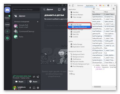Switch to Application tab
This screenshot has width=120, height=94.
pos(90,6)
